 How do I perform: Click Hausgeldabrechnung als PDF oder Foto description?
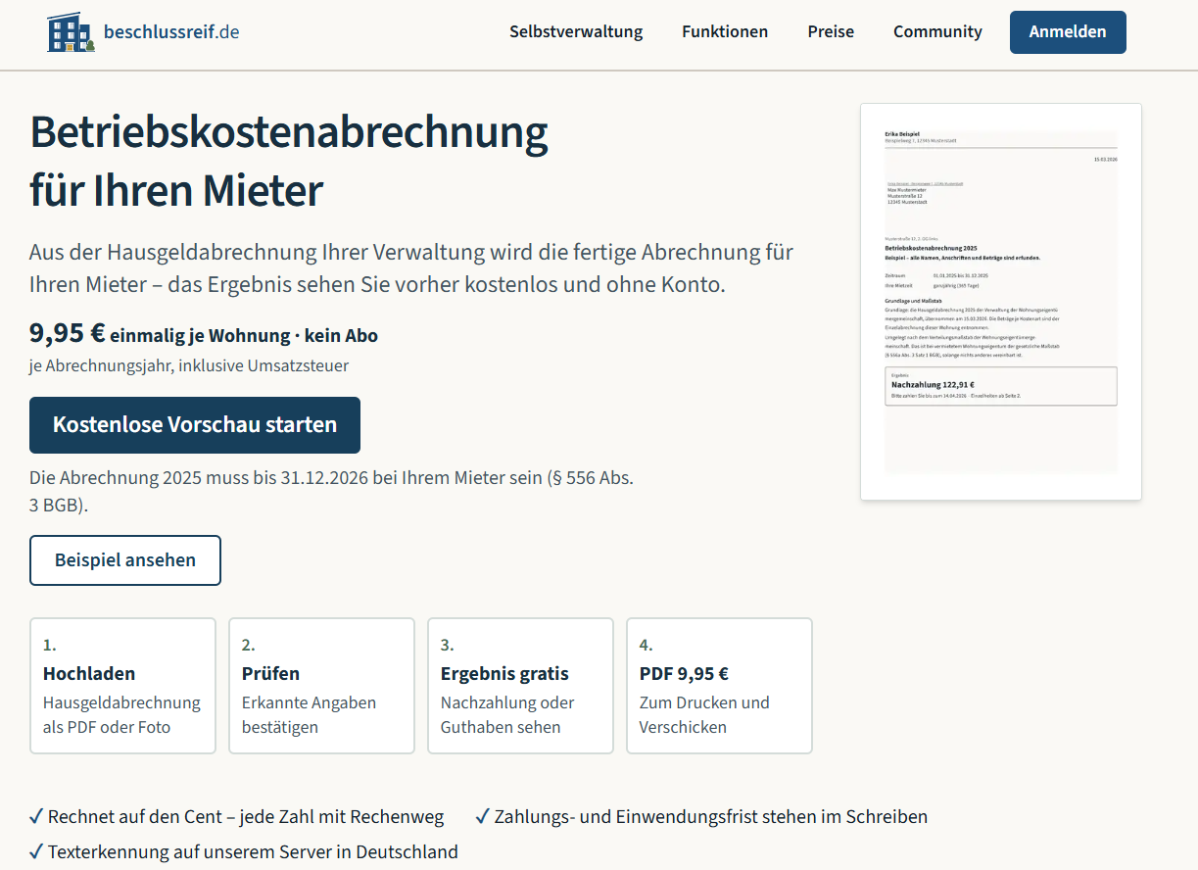[121, 714]
